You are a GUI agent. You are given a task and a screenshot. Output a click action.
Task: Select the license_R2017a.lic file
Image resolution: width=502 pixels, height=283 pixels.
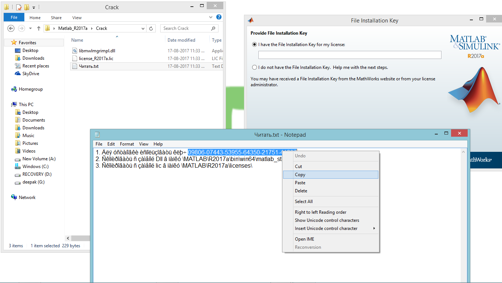coord(96,59)
